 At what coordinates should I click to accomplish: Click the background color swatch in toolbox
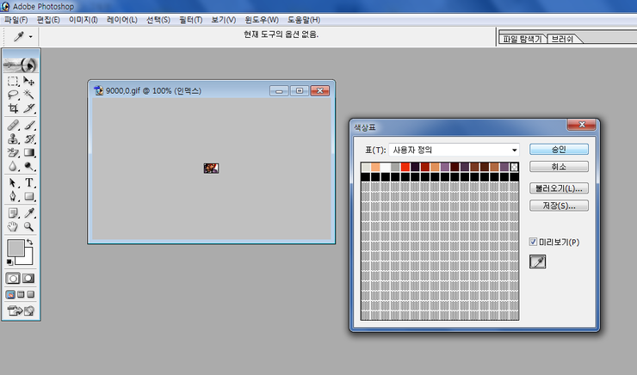pyautogui.click(x=28, y=259)
